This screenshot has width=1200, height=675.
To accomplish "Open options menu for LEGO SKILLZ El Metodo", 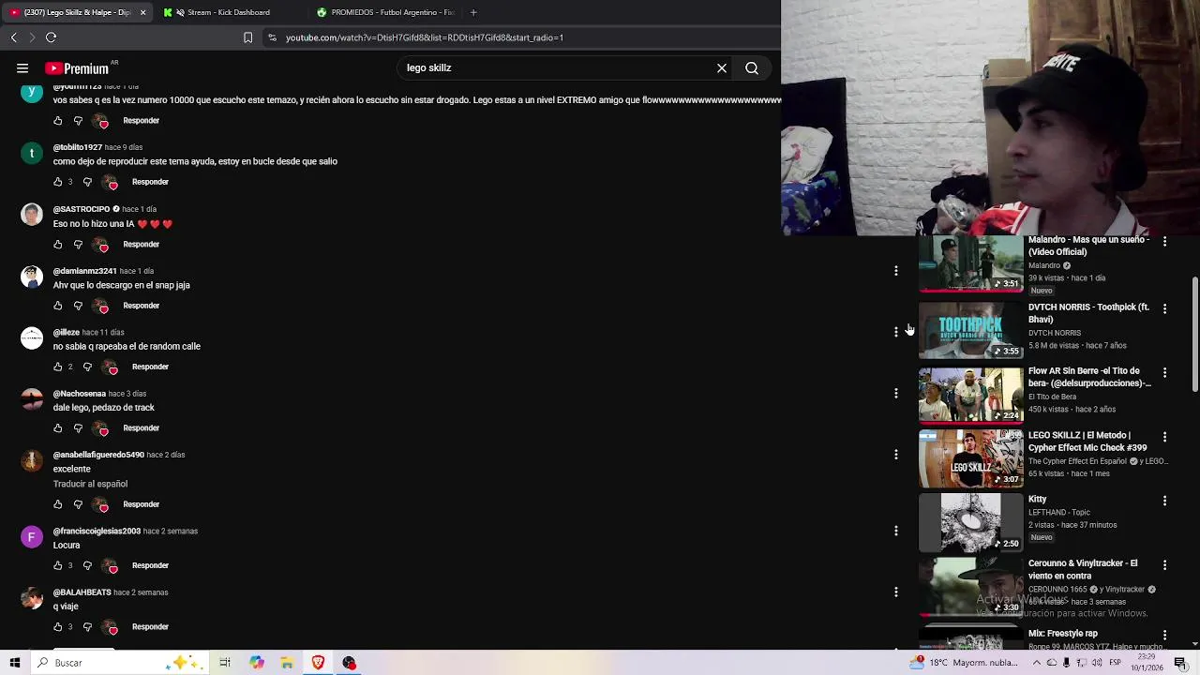I will click(x=1164, y=437).
